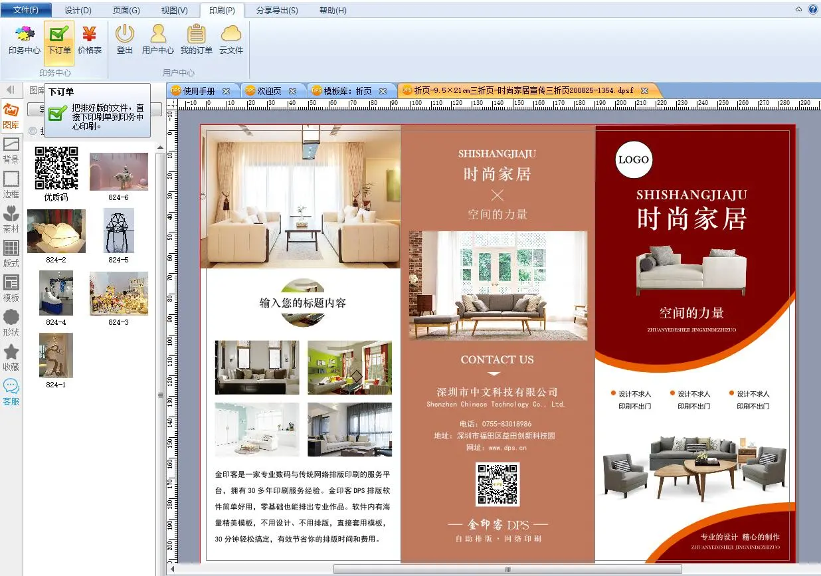Open the 设计(D) ribbon tab
Viewport: 821px width, 576px height.
click(x=78, y=11)
